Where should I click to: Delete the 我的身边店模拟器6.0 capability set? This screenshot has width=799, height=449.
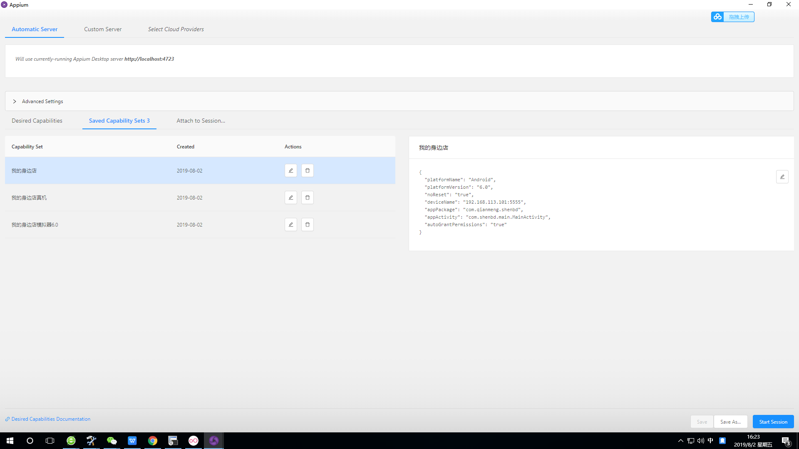point(307,224)
